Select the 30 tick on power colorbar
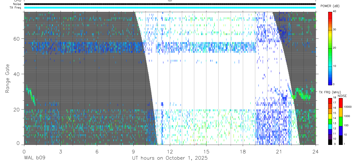Viewport: 355px width, 164px height. point(334,30)
